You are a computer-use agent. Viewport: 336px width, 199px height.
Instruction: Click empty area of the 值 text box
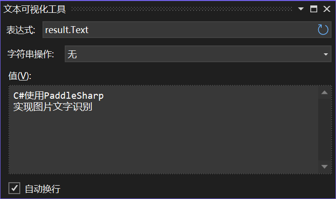[x=163, y=141]
